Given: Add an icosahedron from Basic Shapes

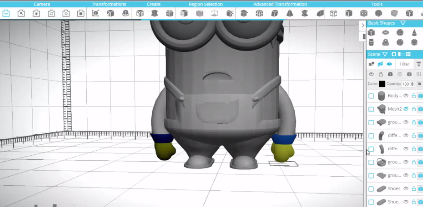Looking at the screenshot, I should 414,42.
